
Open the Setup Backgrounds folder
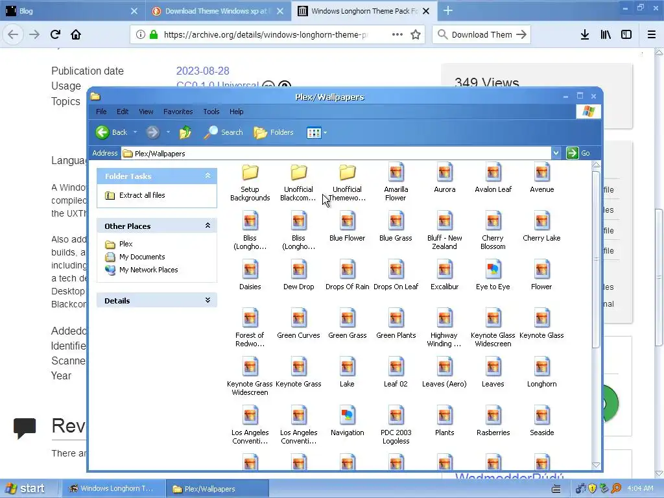[x=250, y=182]
